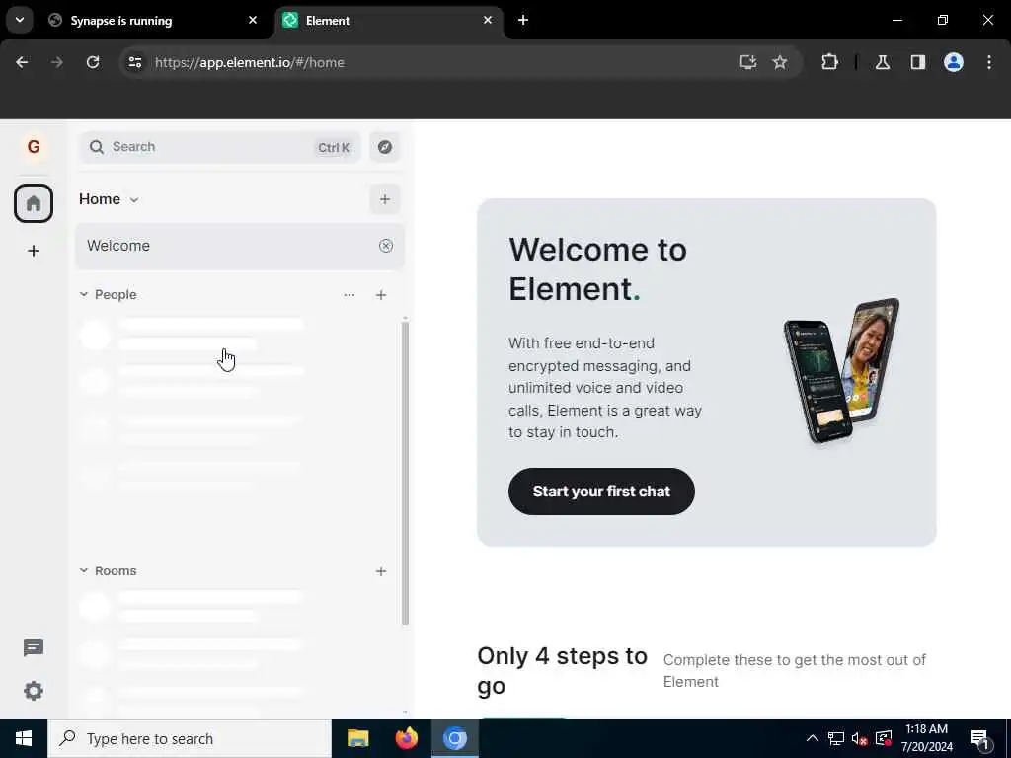This screenshot has height=758, width=1011.
Task: Go back with the browser back arrow
Action: pyautogui.click(x=22, y=62)
